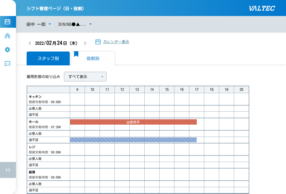286x194 pixels.
Task: Click the blue striped 過不足 bar for ホール
Action: coord(133,140)
